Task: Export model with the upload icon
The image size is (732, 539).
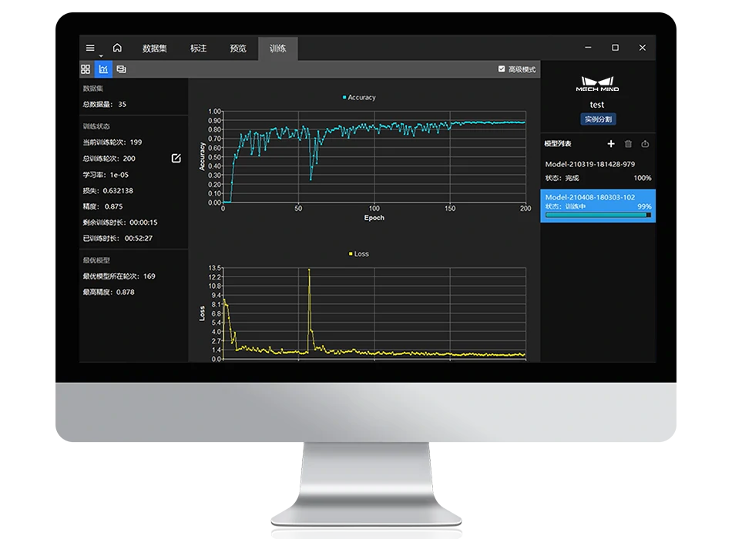Action: [x=645, y=144]
